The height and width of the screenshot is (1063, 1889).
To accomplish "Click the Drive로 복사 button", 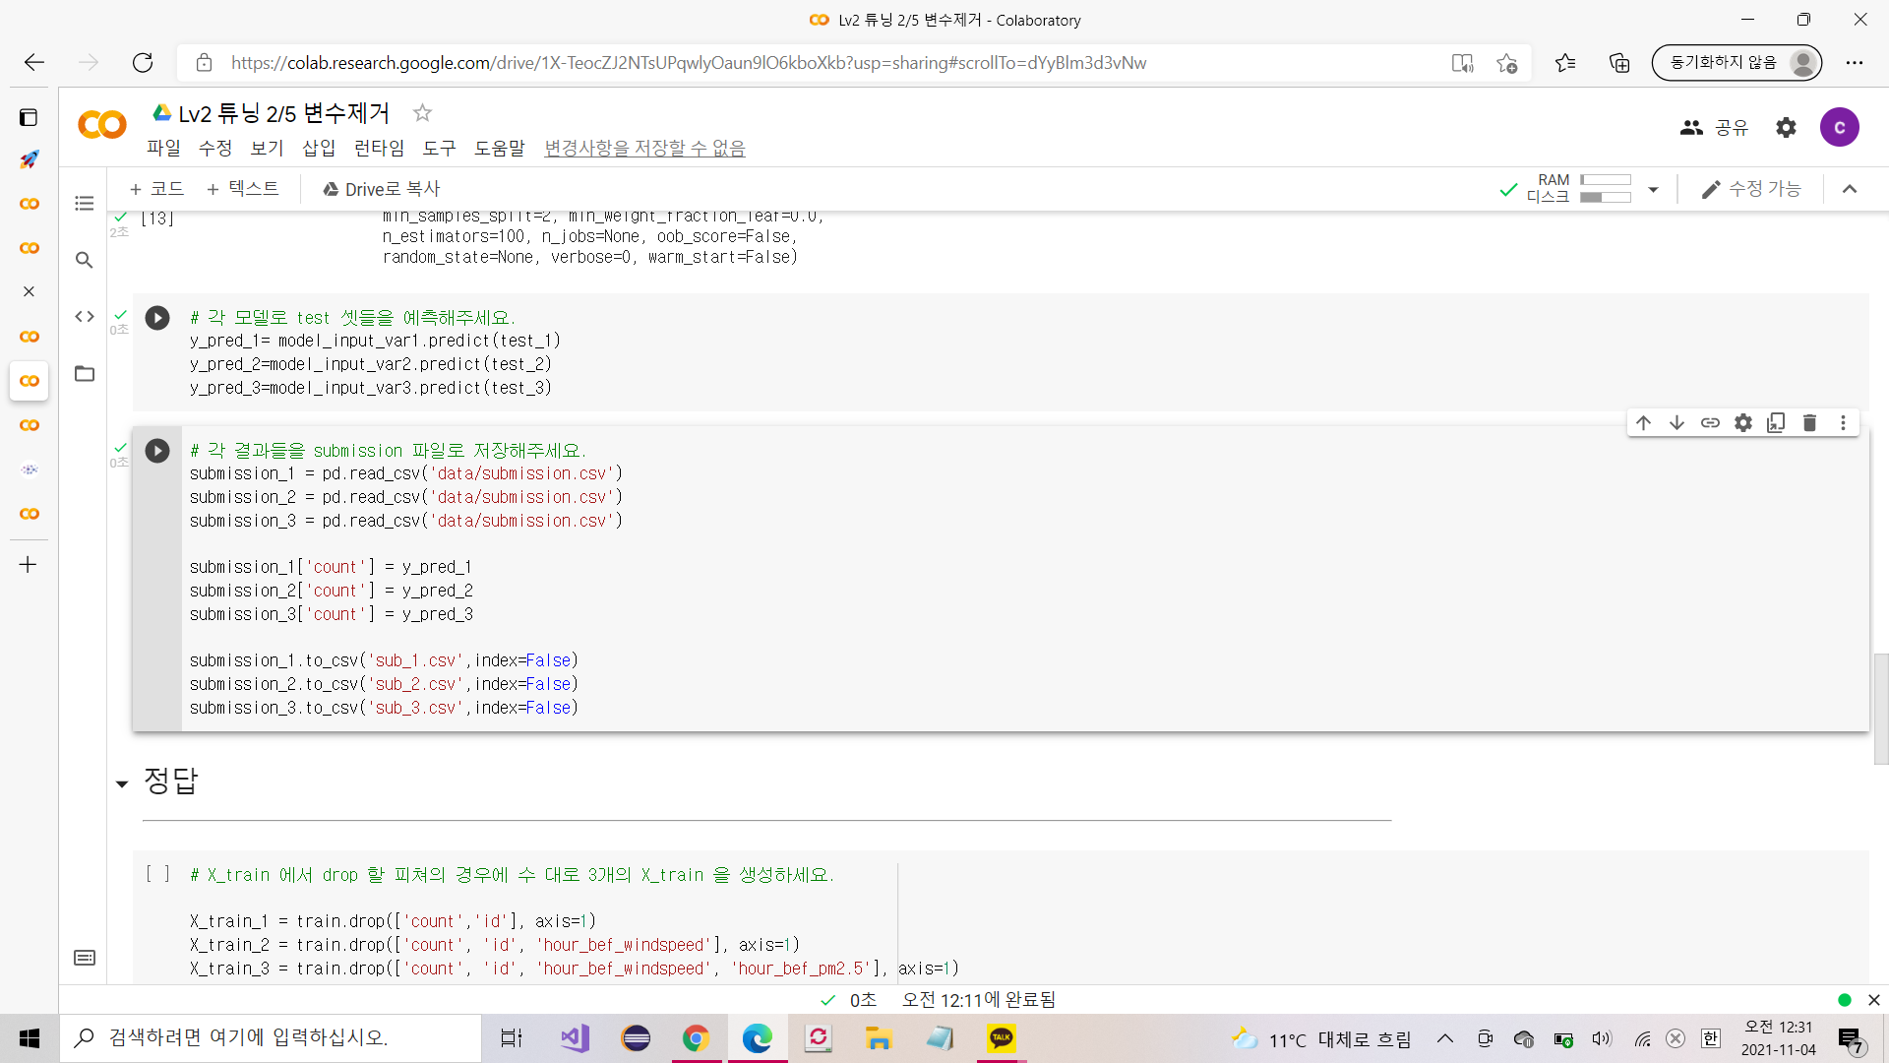I will click(x=382, y=189).
